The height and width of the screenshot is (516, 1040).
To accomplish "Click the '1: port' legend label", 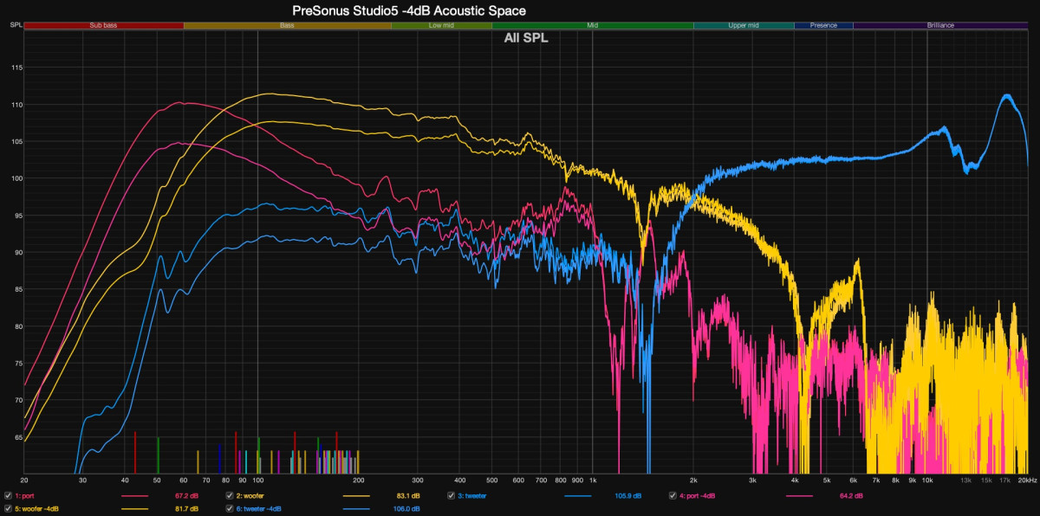I will coord(26,496).
